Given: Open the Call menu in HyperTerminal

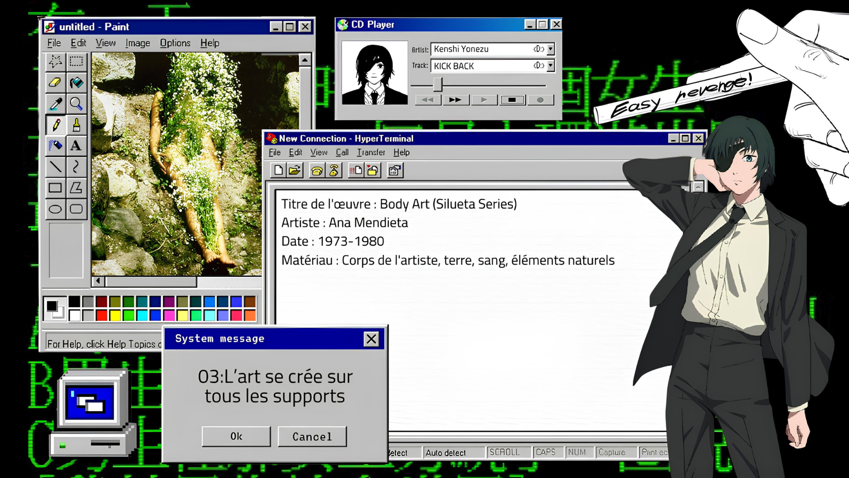Looking at the screenshot, I should [342, 152].
